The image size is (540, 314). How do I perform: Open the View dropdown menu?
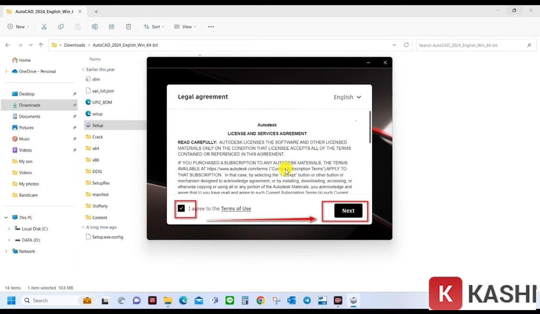click(185, 27)
